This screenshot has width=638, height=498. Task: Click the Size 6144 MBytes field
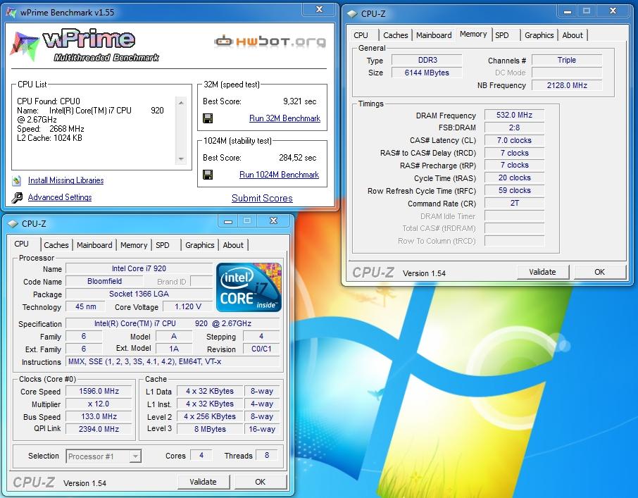427,73
